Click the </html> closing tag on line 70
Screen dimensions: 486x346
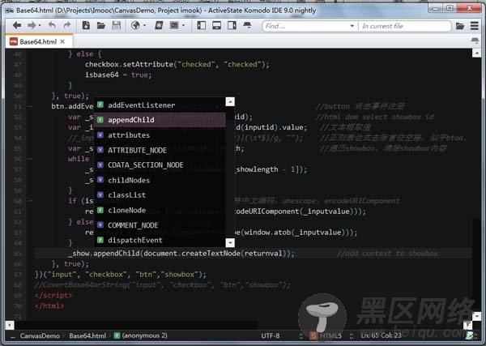point(49,306)
